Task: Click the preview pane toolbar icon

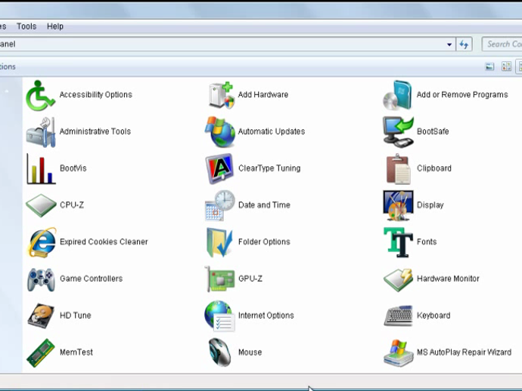Action: click(x=489, y=66)
